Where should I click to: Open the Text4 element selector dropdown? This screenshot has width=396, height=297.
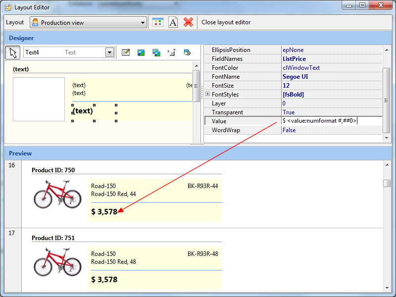tap(109, 52)
